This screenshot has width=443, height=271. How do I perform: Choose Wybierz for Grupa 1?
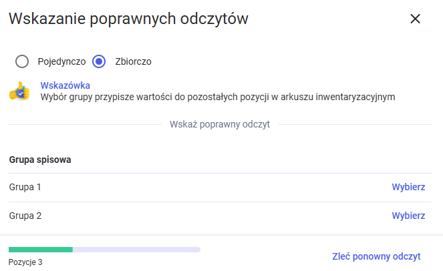(408, 187)
